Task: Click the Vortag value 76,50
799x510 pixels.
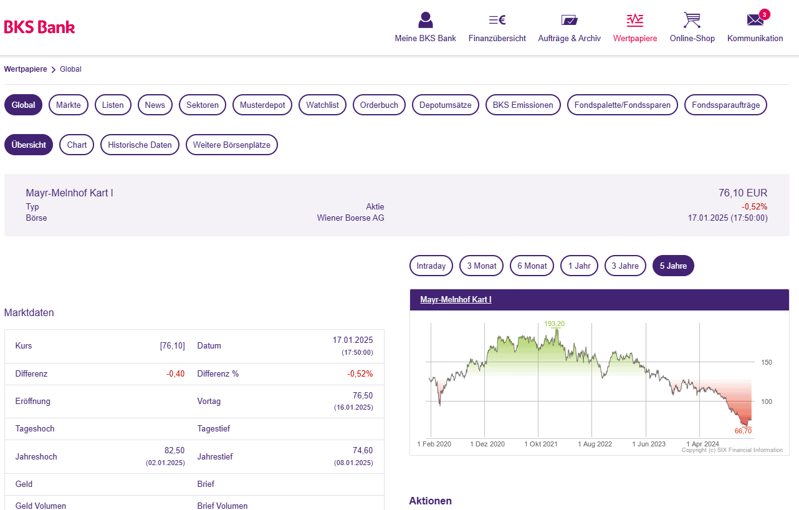Action: (363, 395)
